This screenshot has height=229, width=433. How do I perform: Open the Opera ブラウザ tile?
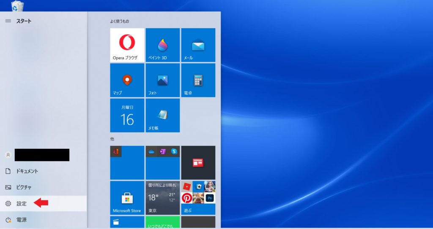pyautogui.click(x=127, y=45)
